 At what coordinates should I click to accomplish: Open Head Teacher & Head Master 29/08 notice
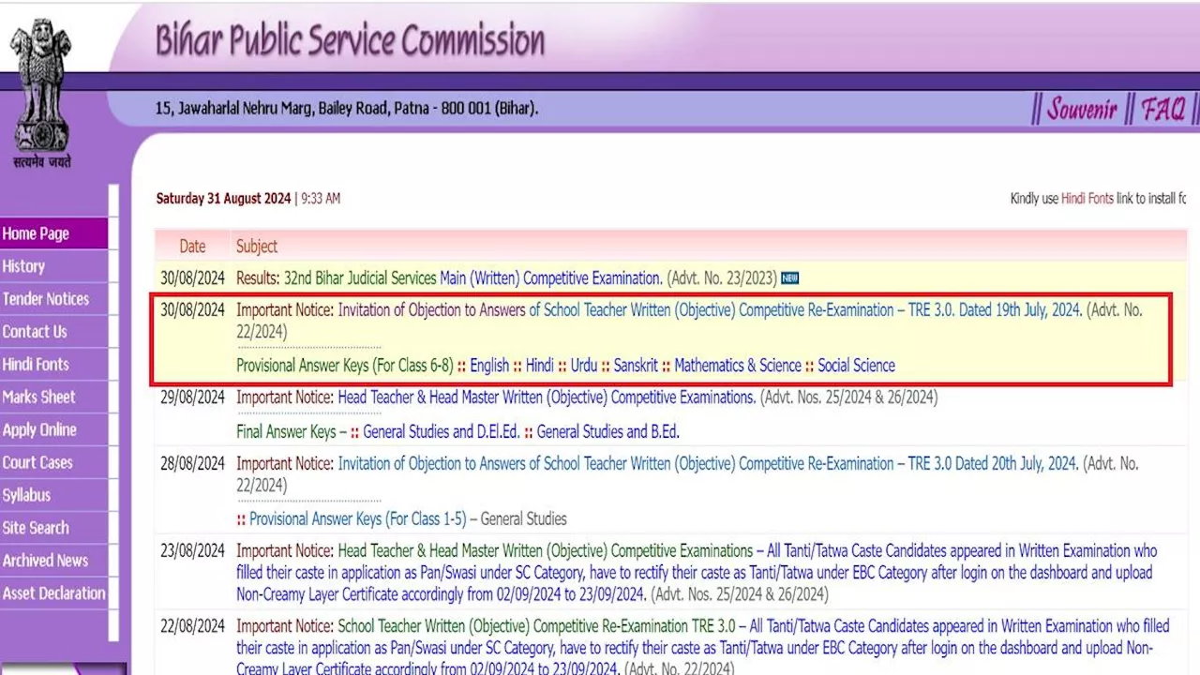(547, 397)
